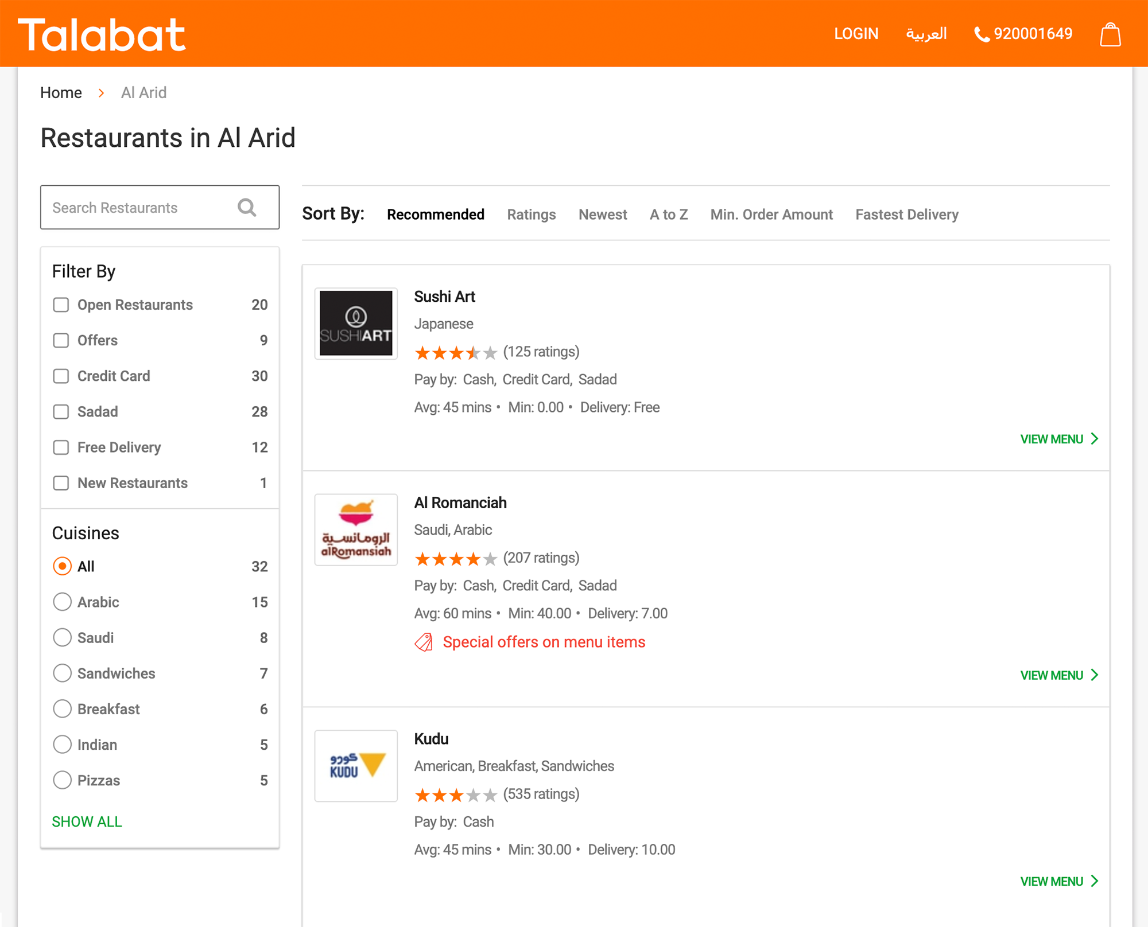Switch language to العربية
The height and width of the screenshot is (927, 1148).
click(926, 34)
